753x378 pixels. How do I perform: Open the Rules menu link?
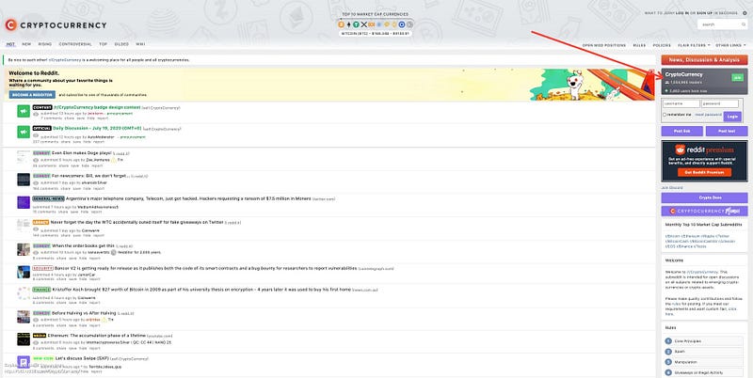point(639,45)
